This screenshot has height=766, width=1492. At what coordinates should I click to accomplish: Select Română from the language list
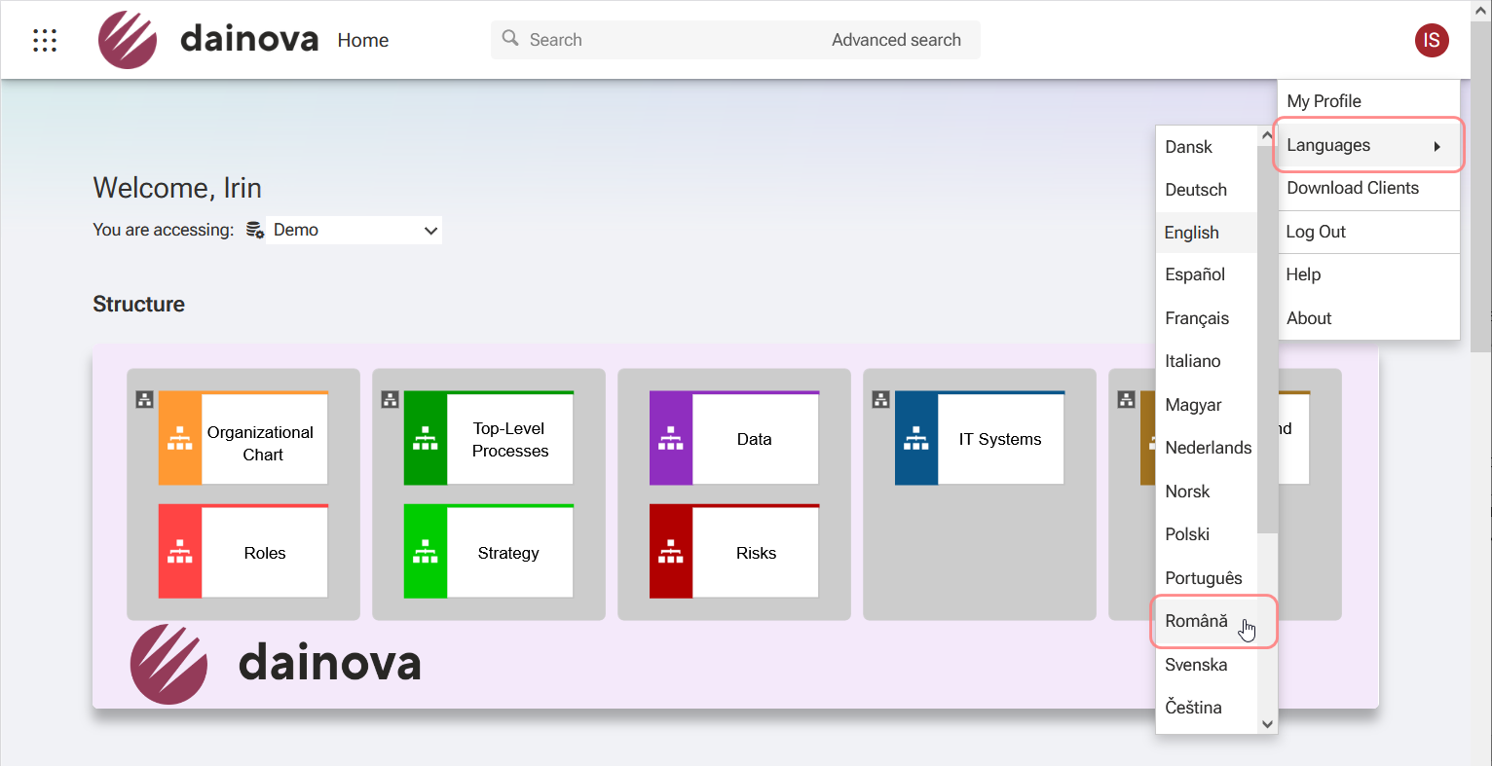click(1196, 621)
